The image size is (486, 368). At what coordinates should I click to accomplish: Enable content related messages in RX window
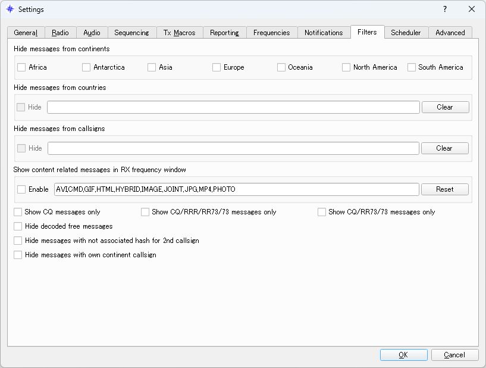20,189
